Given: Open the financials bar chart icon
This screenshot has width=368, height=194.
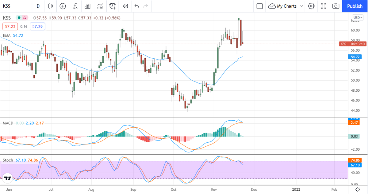Looking at the screenshot, I should click(x=88, y=6).
